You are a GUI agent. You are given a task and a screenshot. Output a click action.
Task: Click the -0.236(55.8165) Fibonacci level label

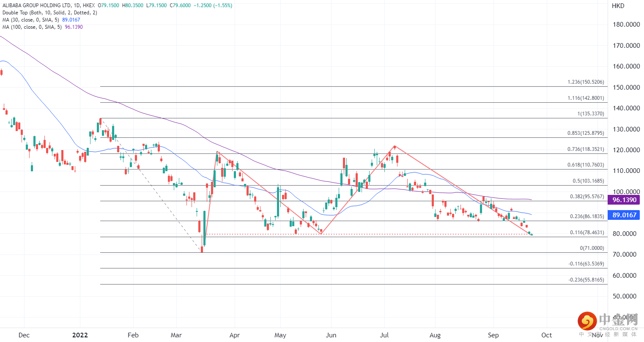coord(586,280)
